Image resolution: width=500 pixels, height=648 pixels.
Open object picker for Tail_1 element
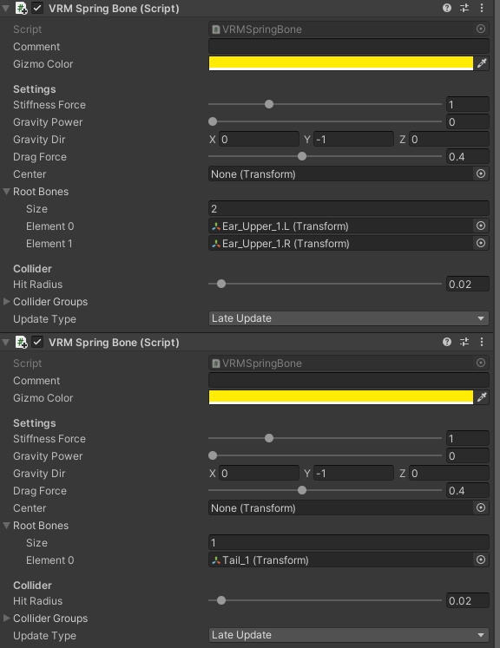coord(481,560)
